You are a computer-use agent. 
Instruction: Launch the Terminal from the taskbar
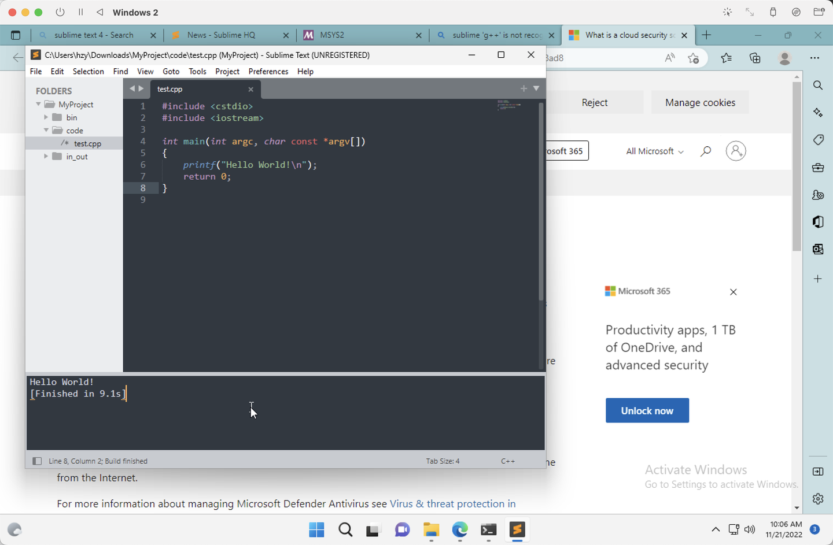[x=488, y=529]
